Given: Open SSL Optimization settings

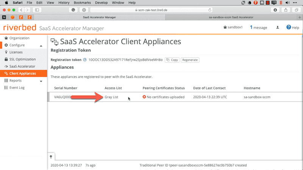Looking at the screenshot, I should [x=22, y=59].
